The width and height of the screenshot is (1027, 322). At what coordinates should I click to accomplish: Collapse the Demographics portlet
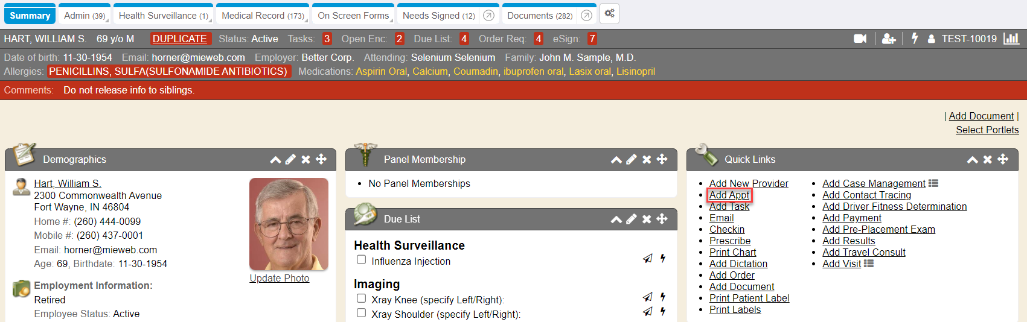(x=275, y=160)
